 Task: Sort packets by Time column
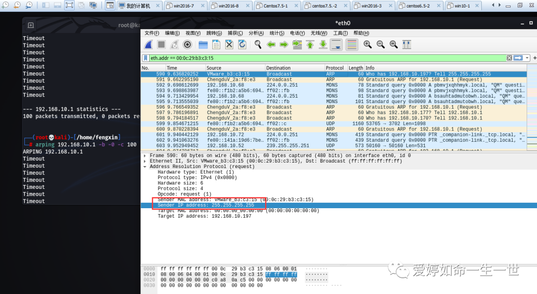185,68
